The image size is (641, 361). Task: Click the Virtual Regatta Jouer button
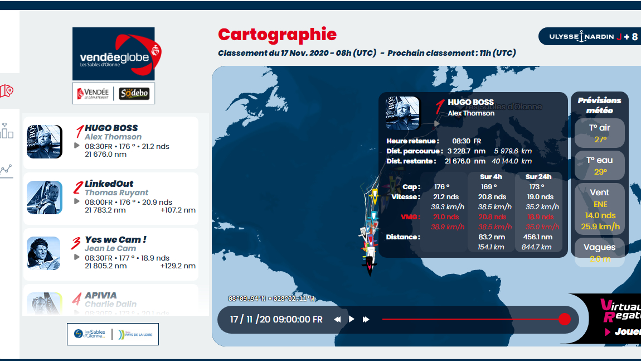point(622,331)
